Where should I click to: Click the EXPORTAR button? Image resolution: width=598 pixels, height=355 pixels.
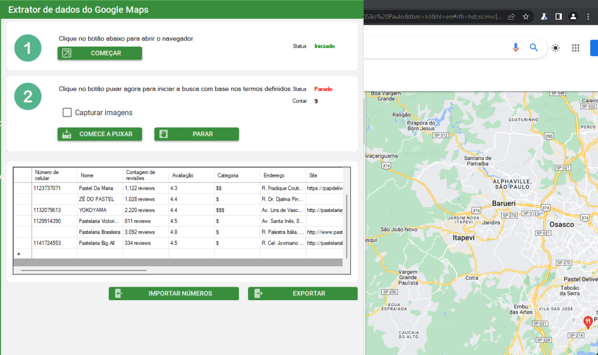pyautogui.click(x=303, y=294)
